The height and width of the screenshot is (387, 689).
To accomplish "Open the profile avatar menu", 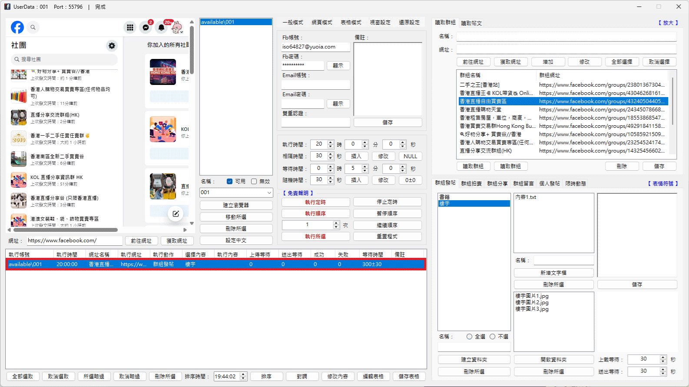I will [177, 27].
